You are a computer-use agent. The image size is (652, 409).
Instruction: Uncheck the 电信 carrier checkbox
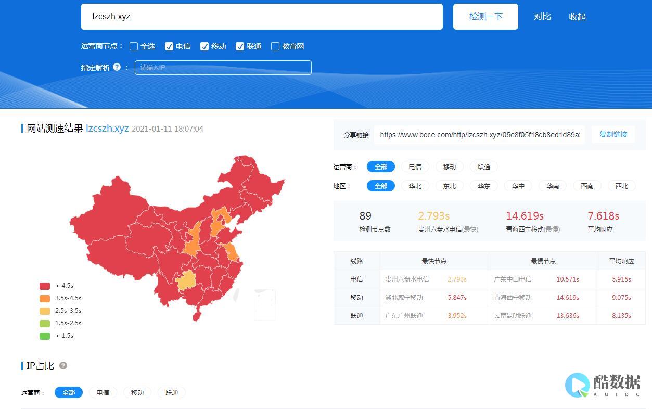(169, 46)
